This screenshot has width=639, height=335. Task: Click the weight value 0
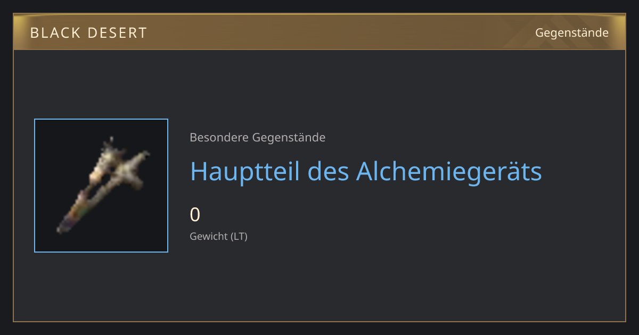(x=195, y=214)
